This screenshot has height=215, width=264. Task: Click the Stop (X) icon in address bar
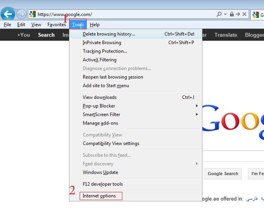point(244,14)
